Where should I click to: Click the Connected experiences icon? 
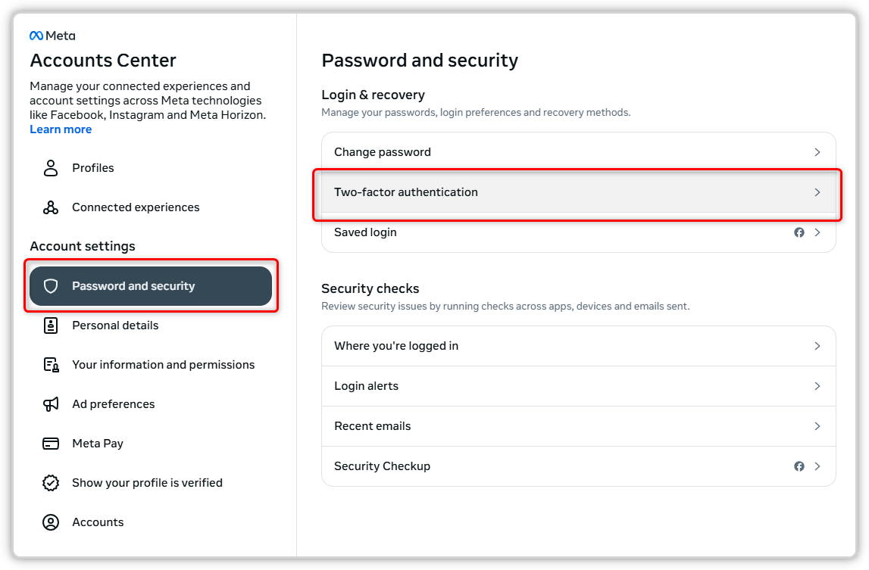tap(50, 207)
